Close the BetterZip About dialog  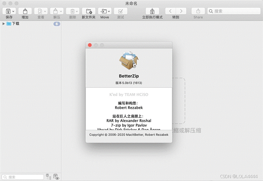pyautogui.click(x=90, y=45)
